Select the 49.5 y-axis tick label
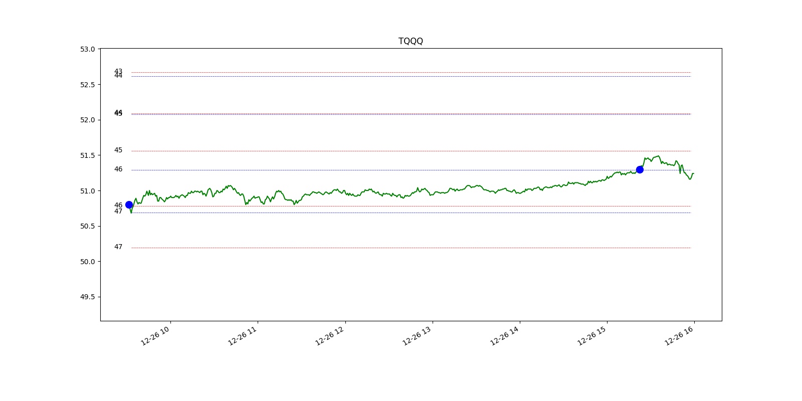The height and width of the screenshot is (401, 802). coord(87,297)
